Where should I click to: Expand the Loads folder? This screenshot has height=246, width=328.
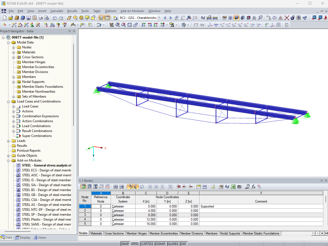point(8,141)
